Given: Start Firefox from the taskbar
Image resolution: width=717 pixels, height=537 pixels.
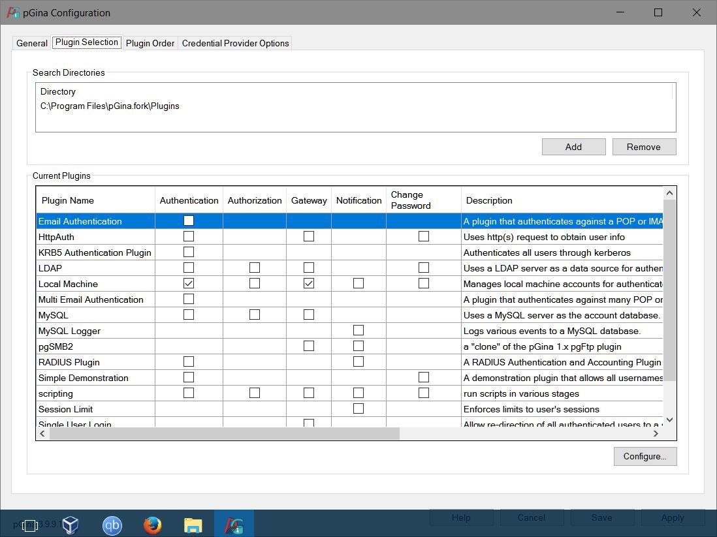Looking at the screenshot, I should click(x=152, y=523).
